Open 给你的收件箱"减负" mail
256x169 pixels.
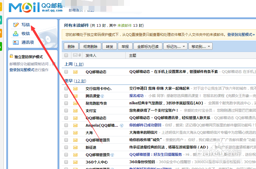point(146,140)
